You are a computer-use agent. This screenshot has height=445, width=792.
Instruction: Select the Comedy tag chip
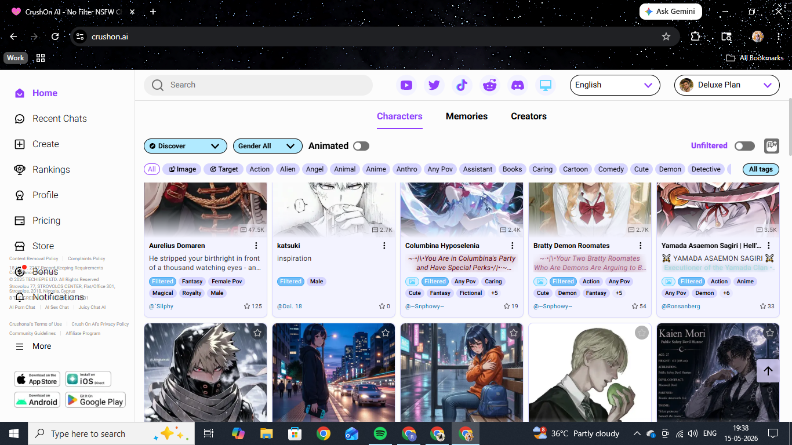[x=611, y=169]
